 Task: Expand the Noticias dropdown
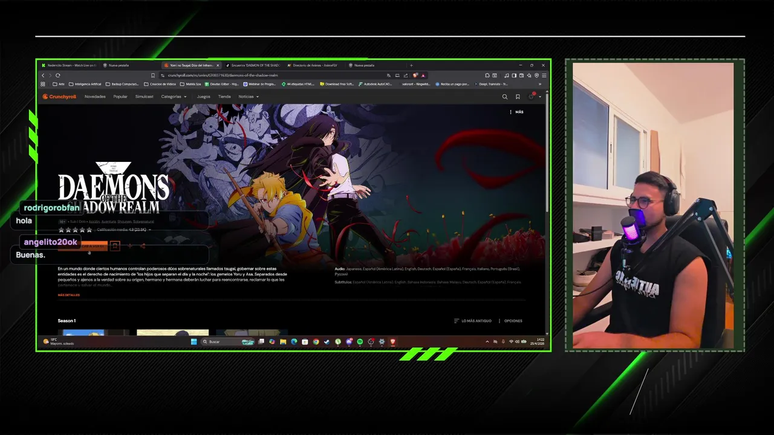coord(249,97)
